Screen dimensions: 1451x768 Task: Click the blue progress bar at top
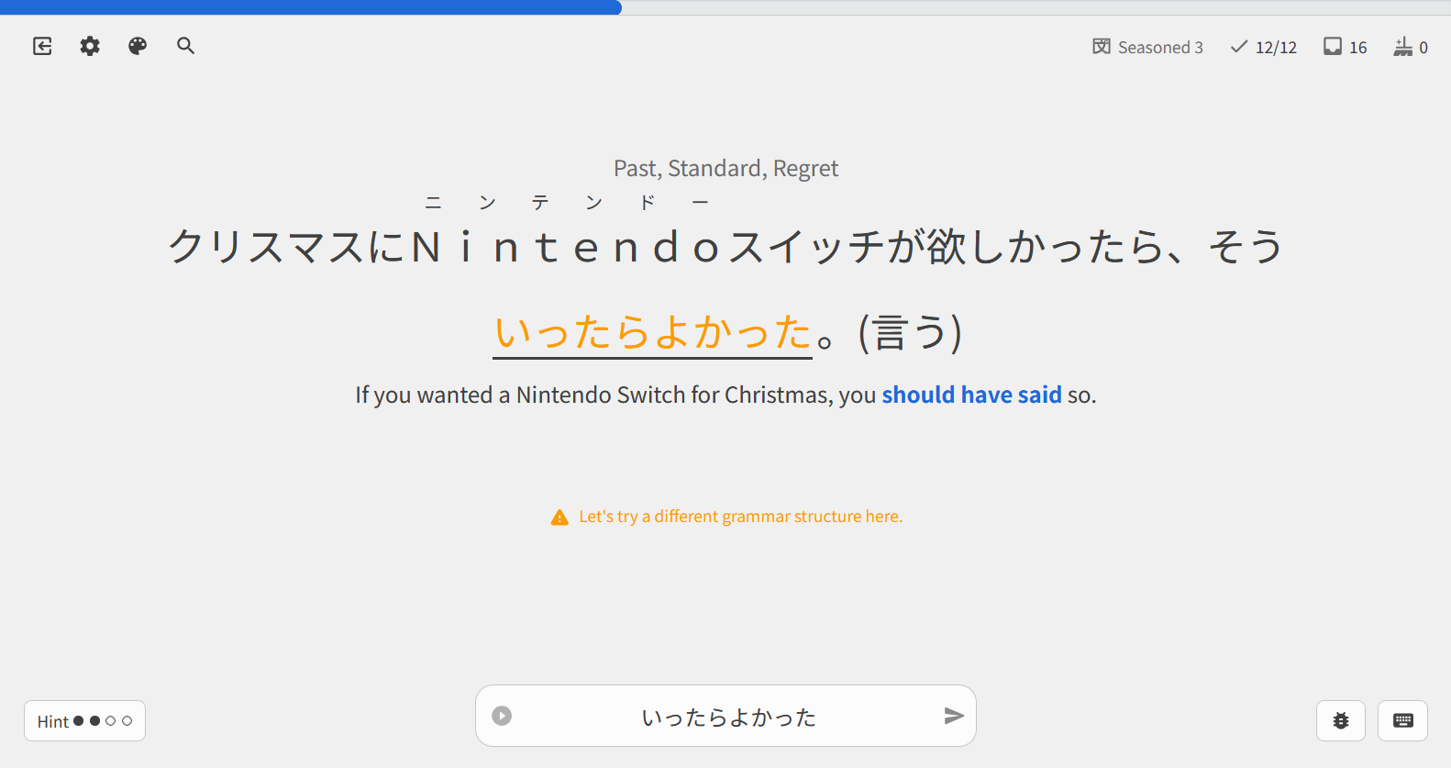click(310, 7)
